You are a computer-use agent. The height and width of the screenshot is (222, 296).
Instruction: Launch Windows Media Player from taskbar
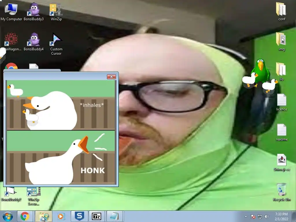click(x=61, y=216)
